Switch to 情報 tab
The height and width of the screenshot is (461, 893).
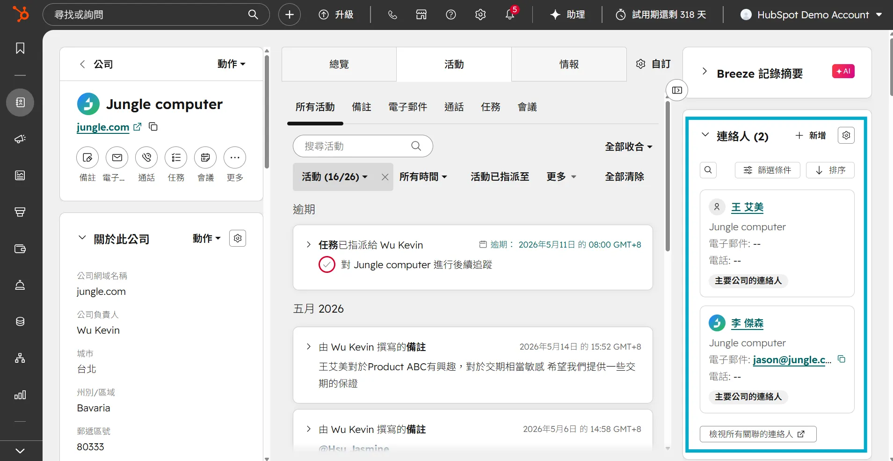pyautogui.click(x=569, y=64)
